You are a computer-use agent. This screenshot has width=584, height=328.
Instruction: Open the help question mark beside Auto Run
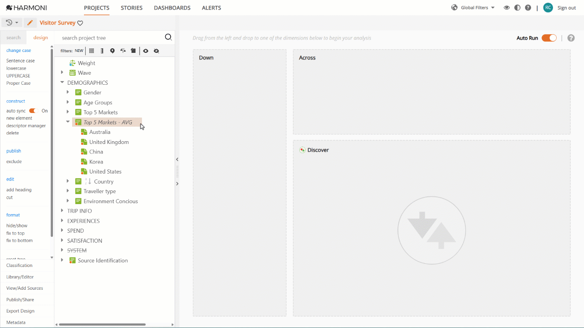pos(571,38)
